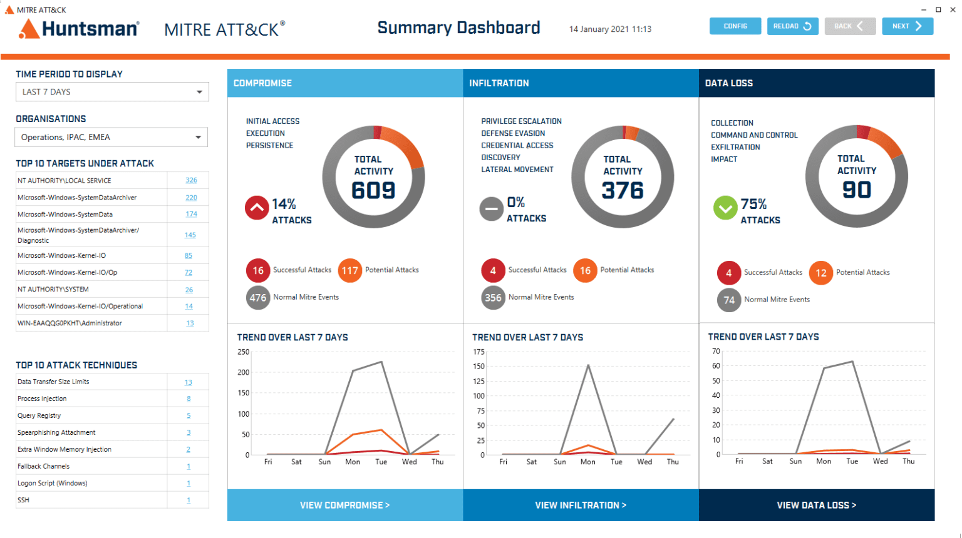Click the Data Loss badge showing 74 events
The width and height of the screenshot is (962, 538).
tap(729, 300)
